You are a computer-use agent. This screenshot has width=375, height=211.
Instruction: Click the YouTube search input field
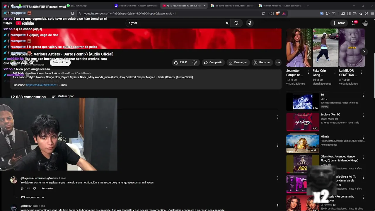pos(176,23)
